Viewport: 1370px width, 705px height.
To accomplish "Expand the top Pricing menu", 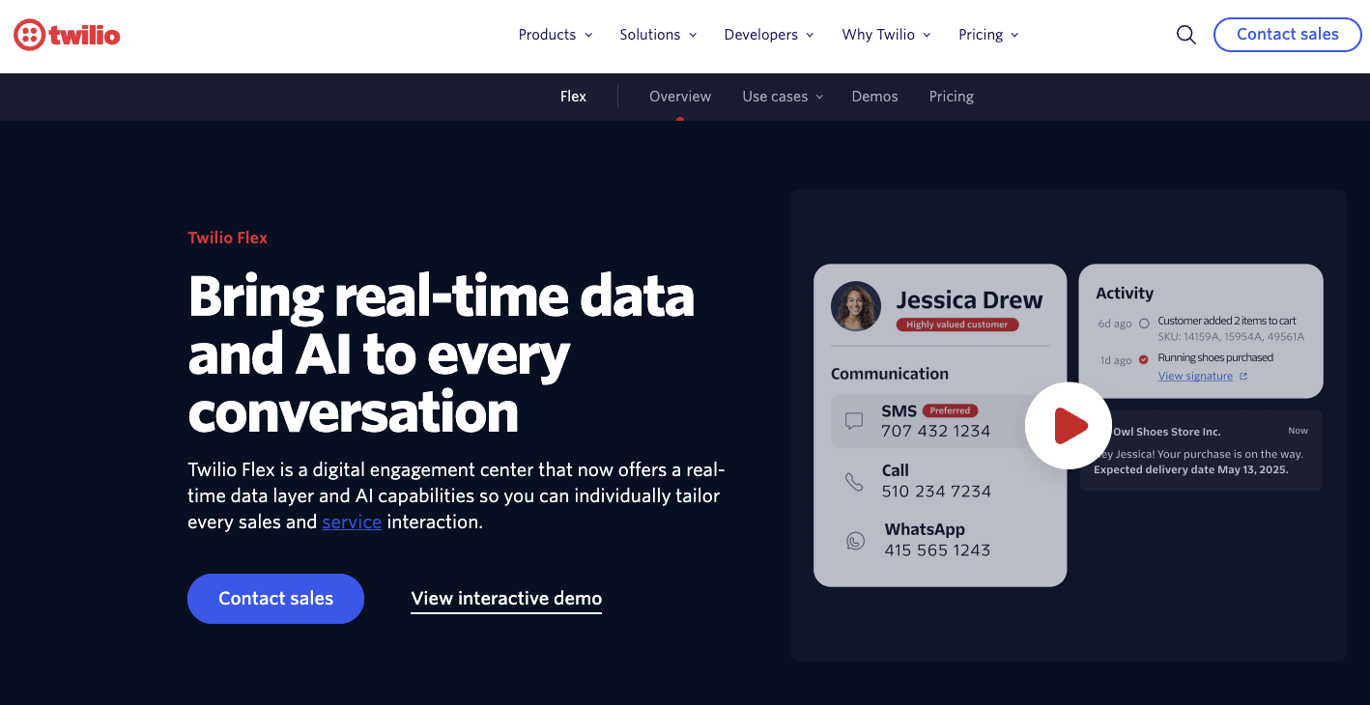I will point(988,35).
